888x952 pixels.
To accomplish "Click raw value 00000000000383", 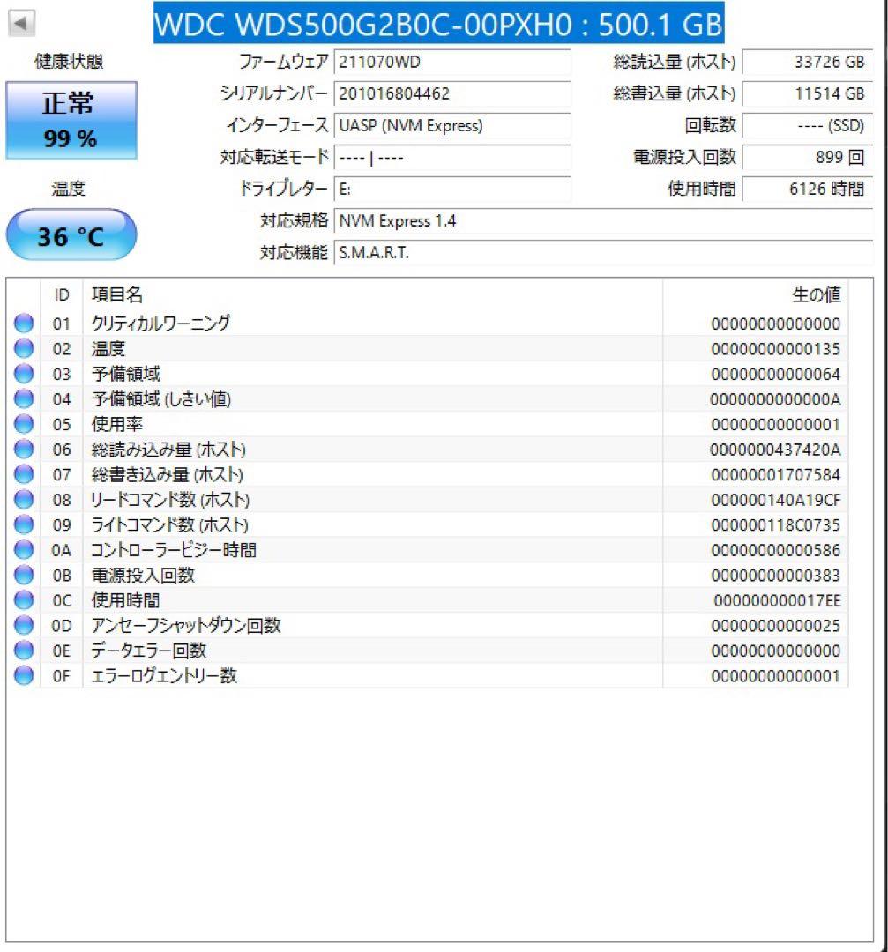I will pos(776,576).
